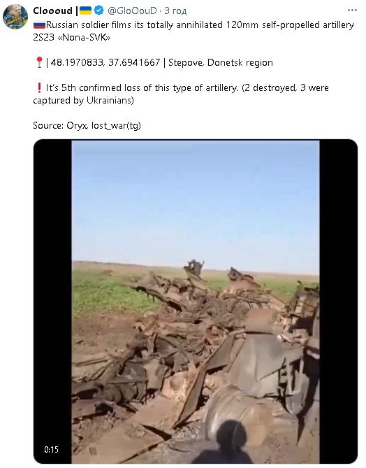Play the destroyed Nona-SVK wreckage video

[196, 302]
